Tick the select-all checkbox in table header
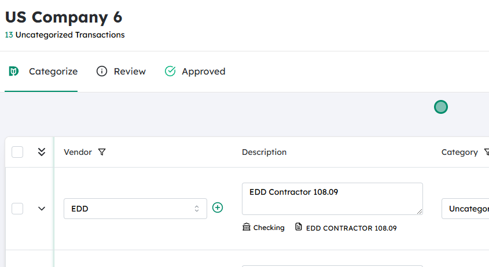This screenshot has height=267, width=489. click(17, 152)
